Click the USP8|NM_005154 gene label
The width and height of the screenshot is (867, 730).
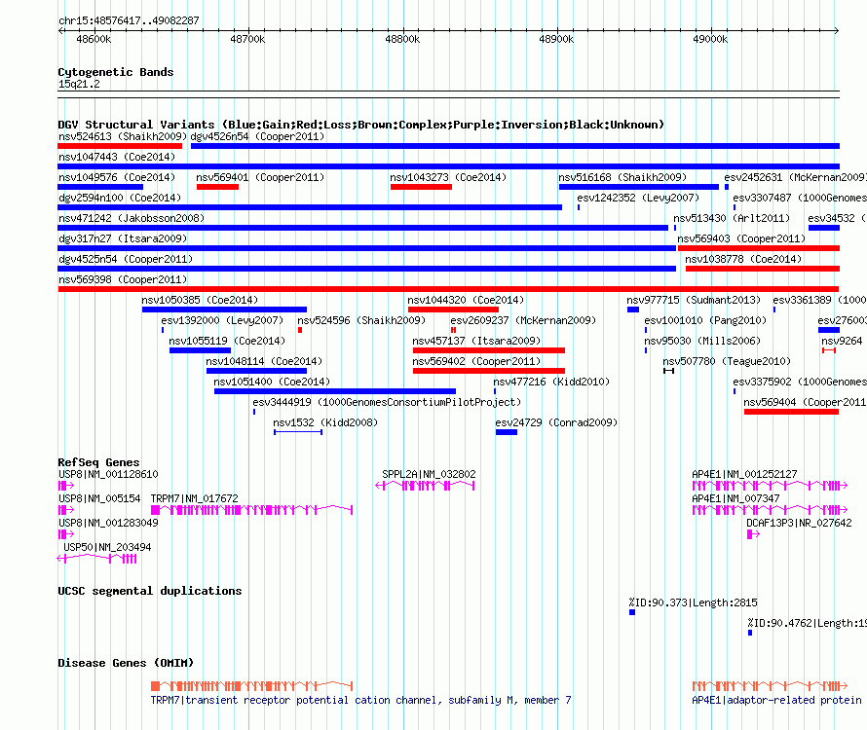tap(99, 498)
